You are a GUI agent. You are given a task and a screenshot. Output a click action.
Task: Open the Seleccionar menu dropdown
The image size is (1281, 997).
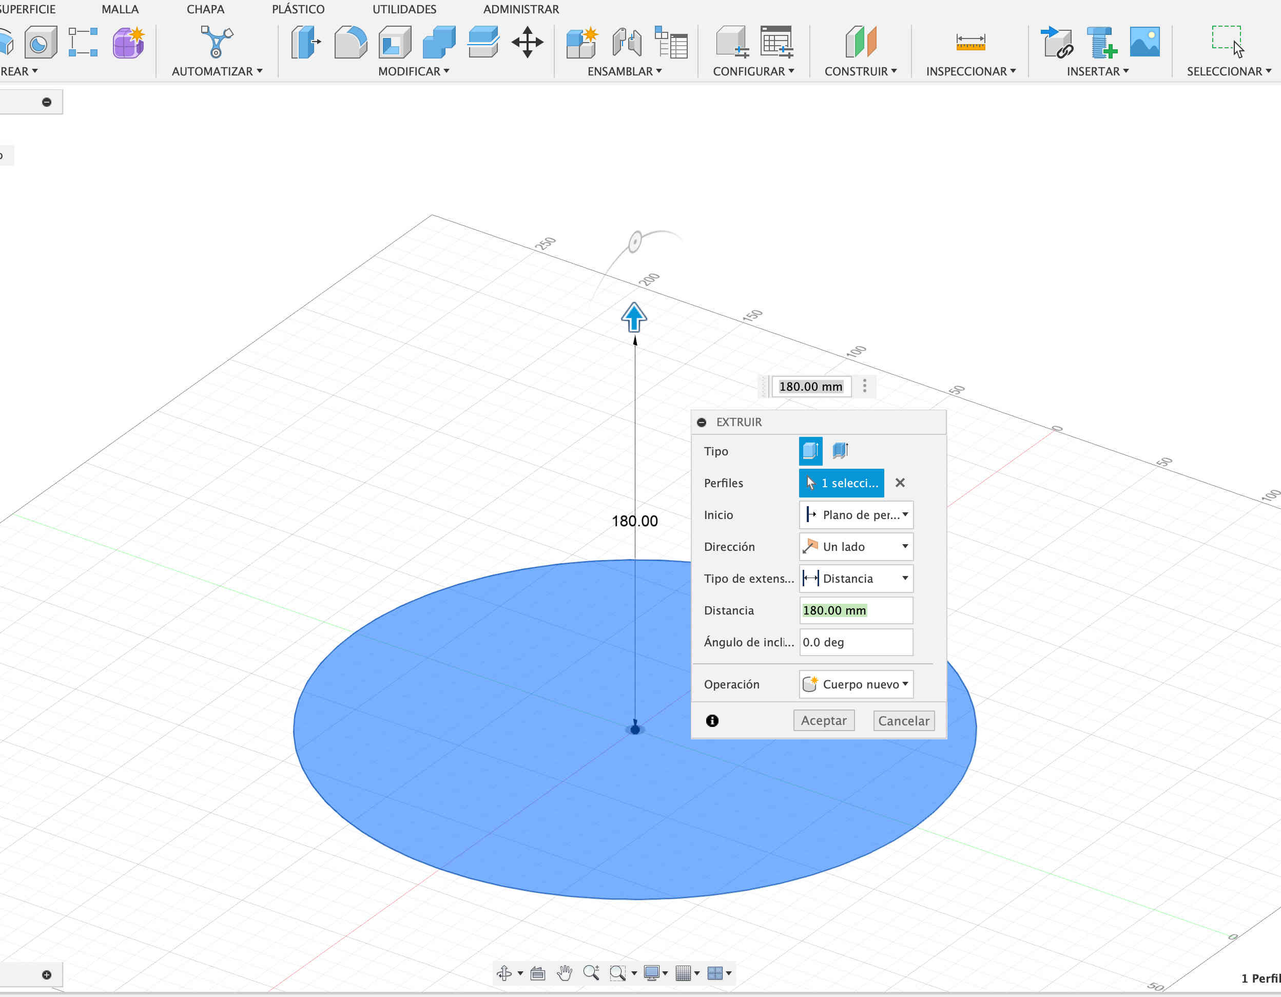pos(1229,71)
